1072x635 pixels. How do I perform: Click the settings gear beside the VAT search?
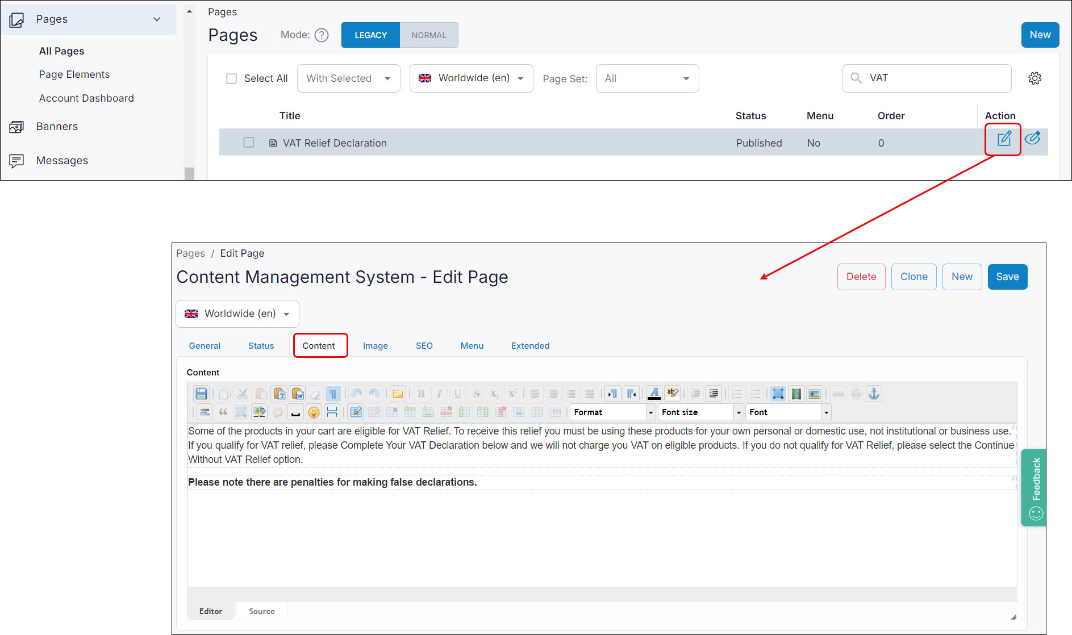pyautogui.click(x=1035, y=78)
